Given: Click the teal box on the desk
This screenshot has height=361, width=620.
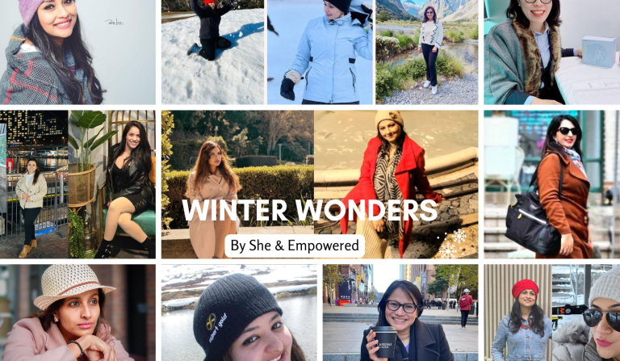Looking at the screenshot, I should (599, 52).
